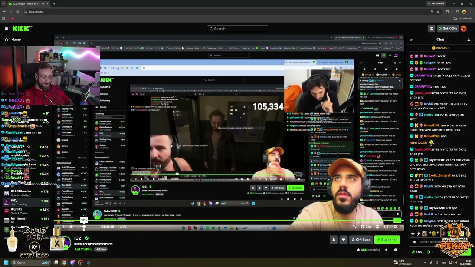Open the taskbar volume control
Image resolution: width=475 pixels, height=267 pixels.
pos(456,263)
